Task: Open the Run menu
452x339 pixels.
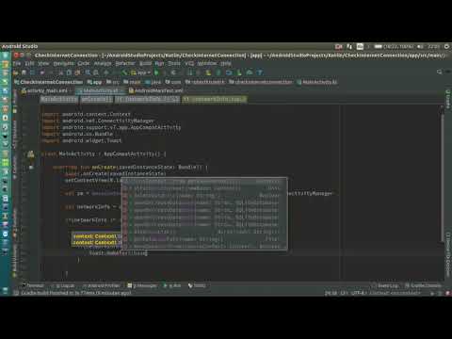Action: pyautogui.click(x=159, y=64)
